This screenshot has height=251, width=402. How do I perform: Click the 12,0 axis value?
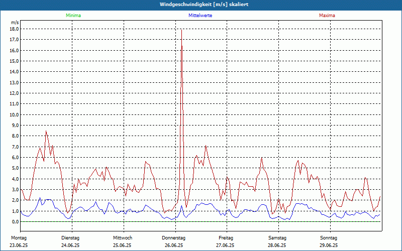coord(15,93)
